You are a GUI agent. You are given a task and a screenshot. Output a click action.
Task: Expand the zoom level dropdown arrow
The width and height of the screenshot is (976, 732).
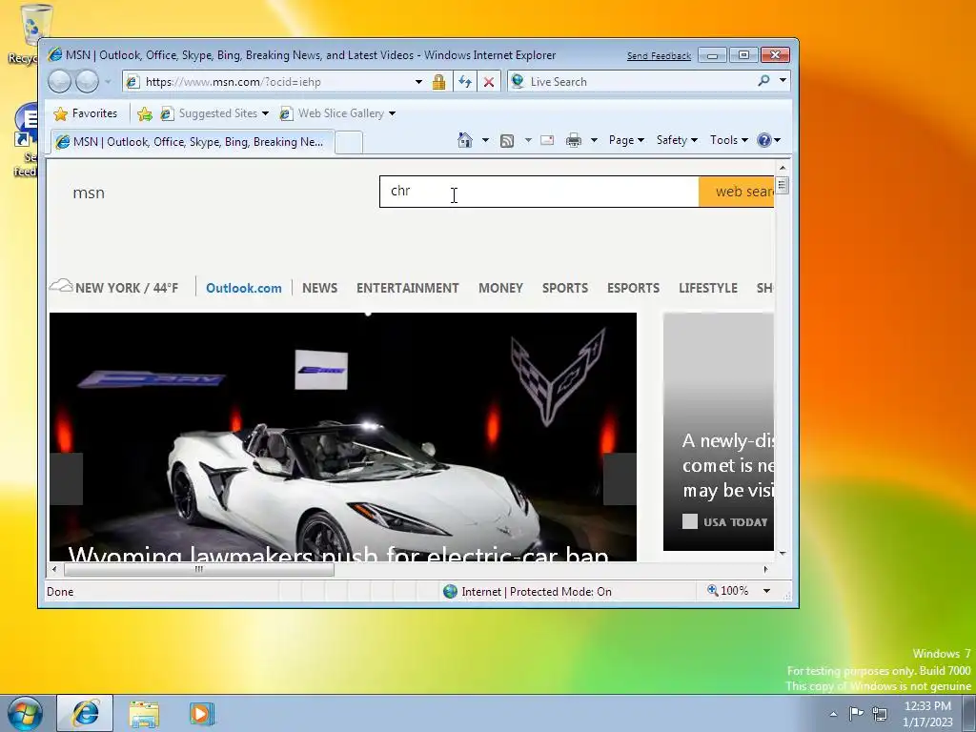(x=767, y=591)
